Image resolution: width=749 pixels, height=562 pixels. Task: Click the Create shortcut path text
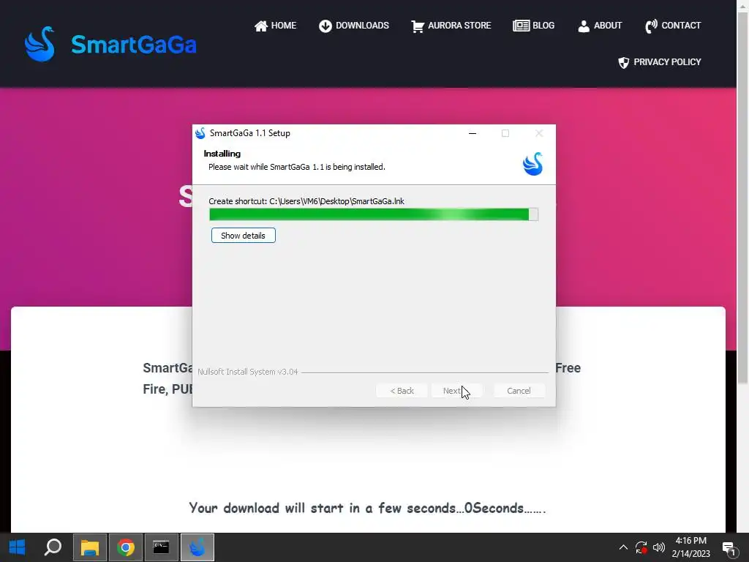(306, 201)
